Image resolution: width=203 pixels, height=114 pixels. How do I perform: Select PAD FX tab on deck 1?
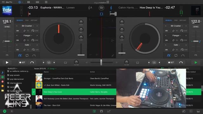coord(27,20)
